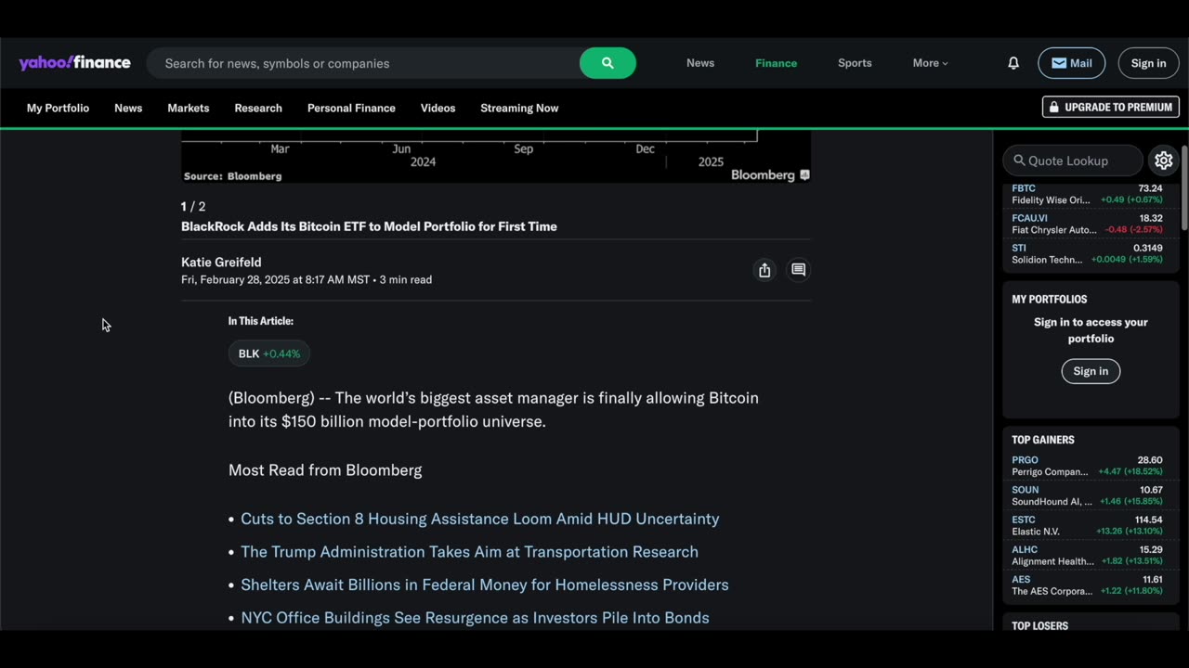Click the 'In This Article:' label
Image resolution: width=1189 pixels, height=668 pixels.
(261, 321)
